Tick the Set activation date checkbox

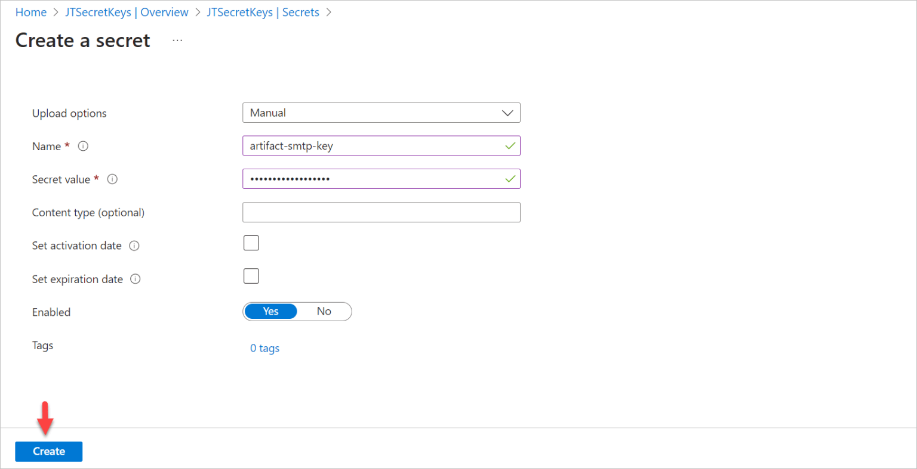[251, 243]
